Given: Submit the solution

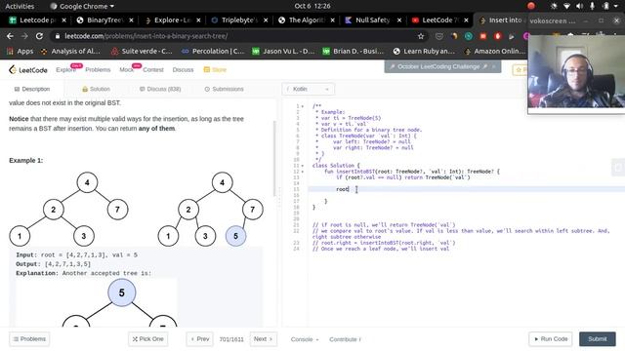Looking at the screenshot, I should (x=597, y=339).
